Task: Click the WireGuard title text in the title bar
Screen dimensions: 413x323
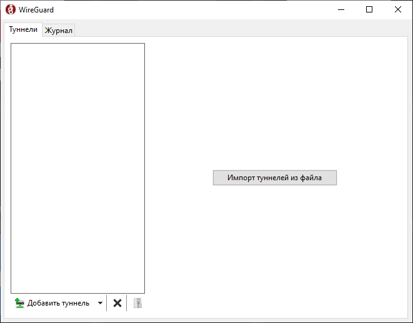Action: (36, 9)
